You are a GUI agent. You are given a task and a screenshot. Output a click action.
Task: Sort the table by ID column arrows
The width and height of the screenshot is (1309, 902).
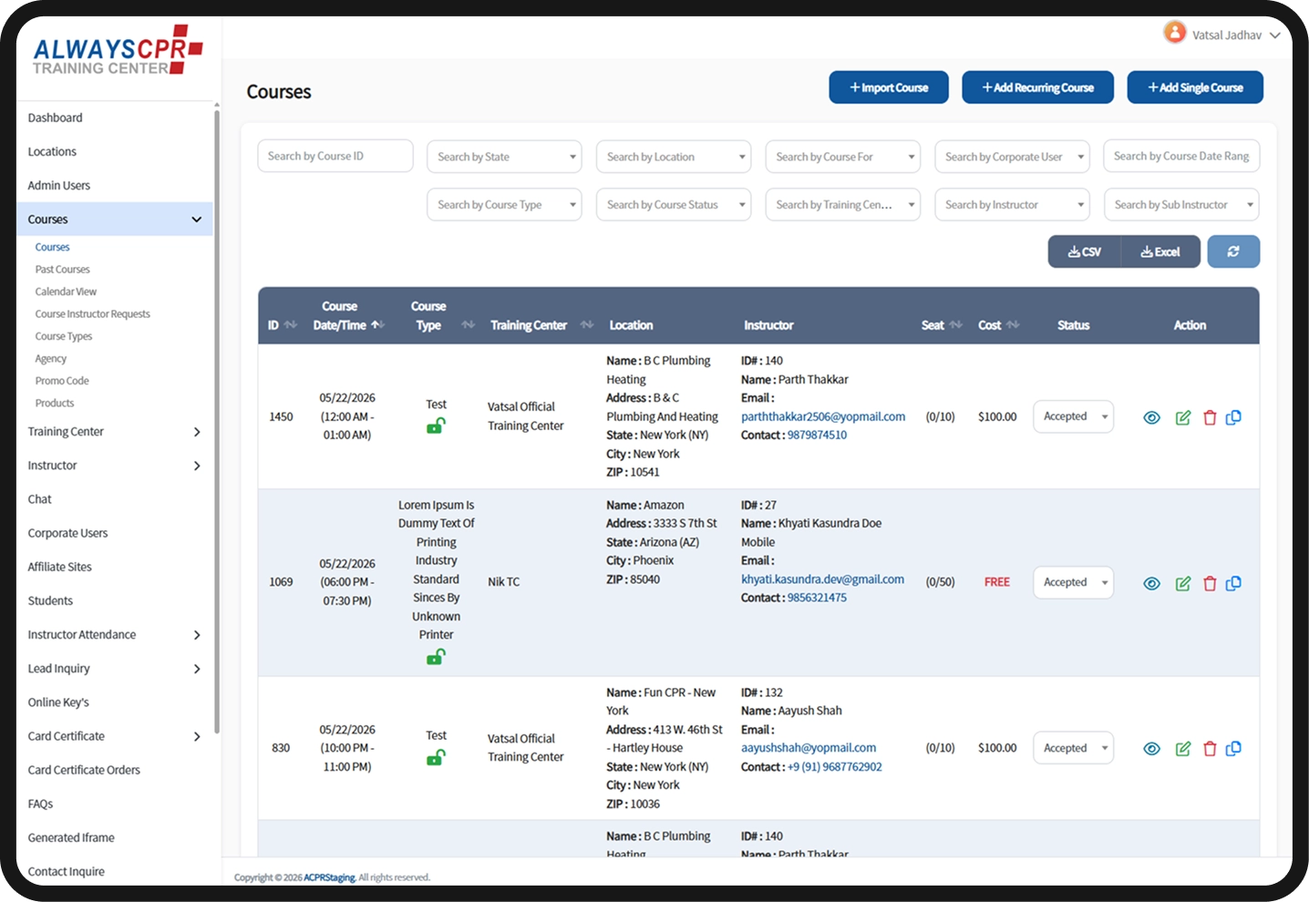tap(291, 325)
